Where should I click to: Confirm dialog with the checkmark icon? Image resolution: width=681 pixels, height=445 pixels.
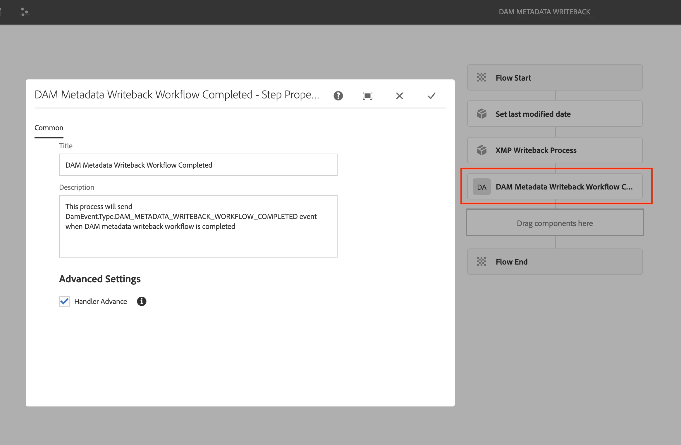point(431,96)
